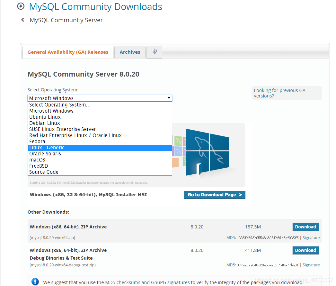Select Oracle Solaris from the list

[100, 154]
